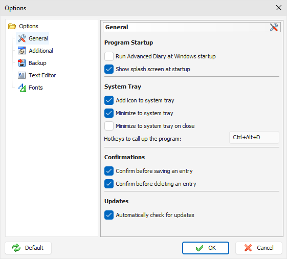This screenshot has height=259, width=287.
Task: Uncheck Show splash screen at startup
Action: pyautogui.click(x=109, y=69)
